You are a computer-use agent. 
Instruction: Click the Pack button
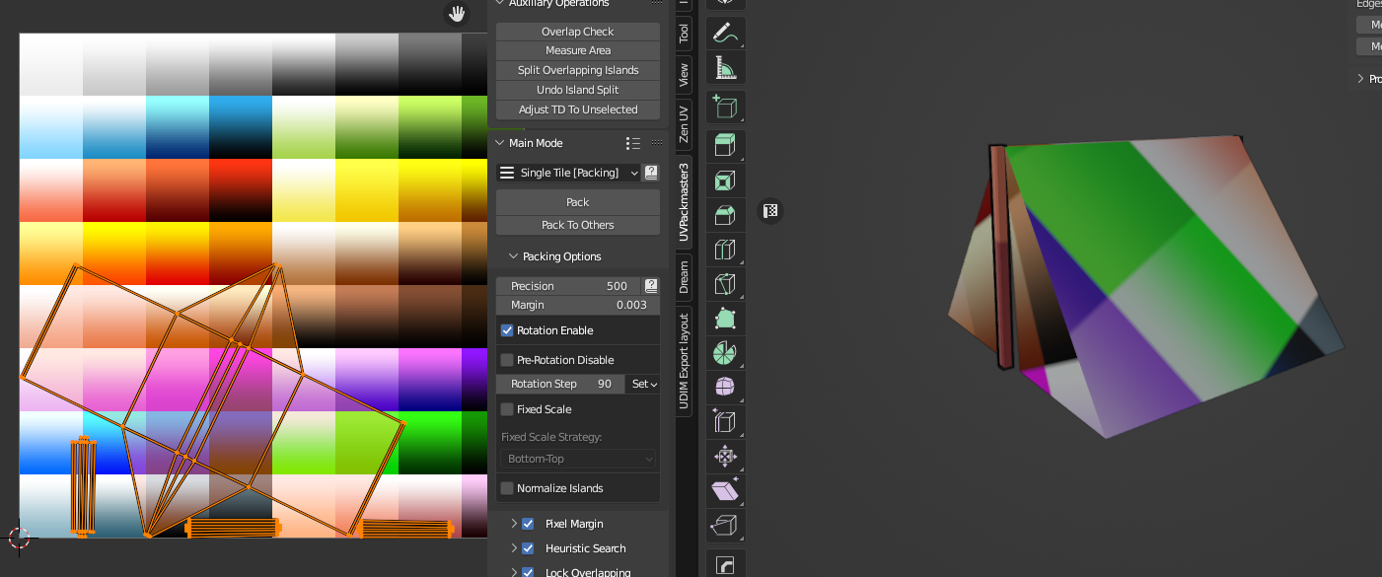578,202
